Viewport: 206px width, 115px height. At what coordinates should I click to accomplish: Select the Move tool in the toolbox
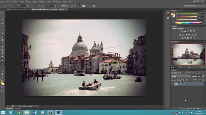[2, 13]
